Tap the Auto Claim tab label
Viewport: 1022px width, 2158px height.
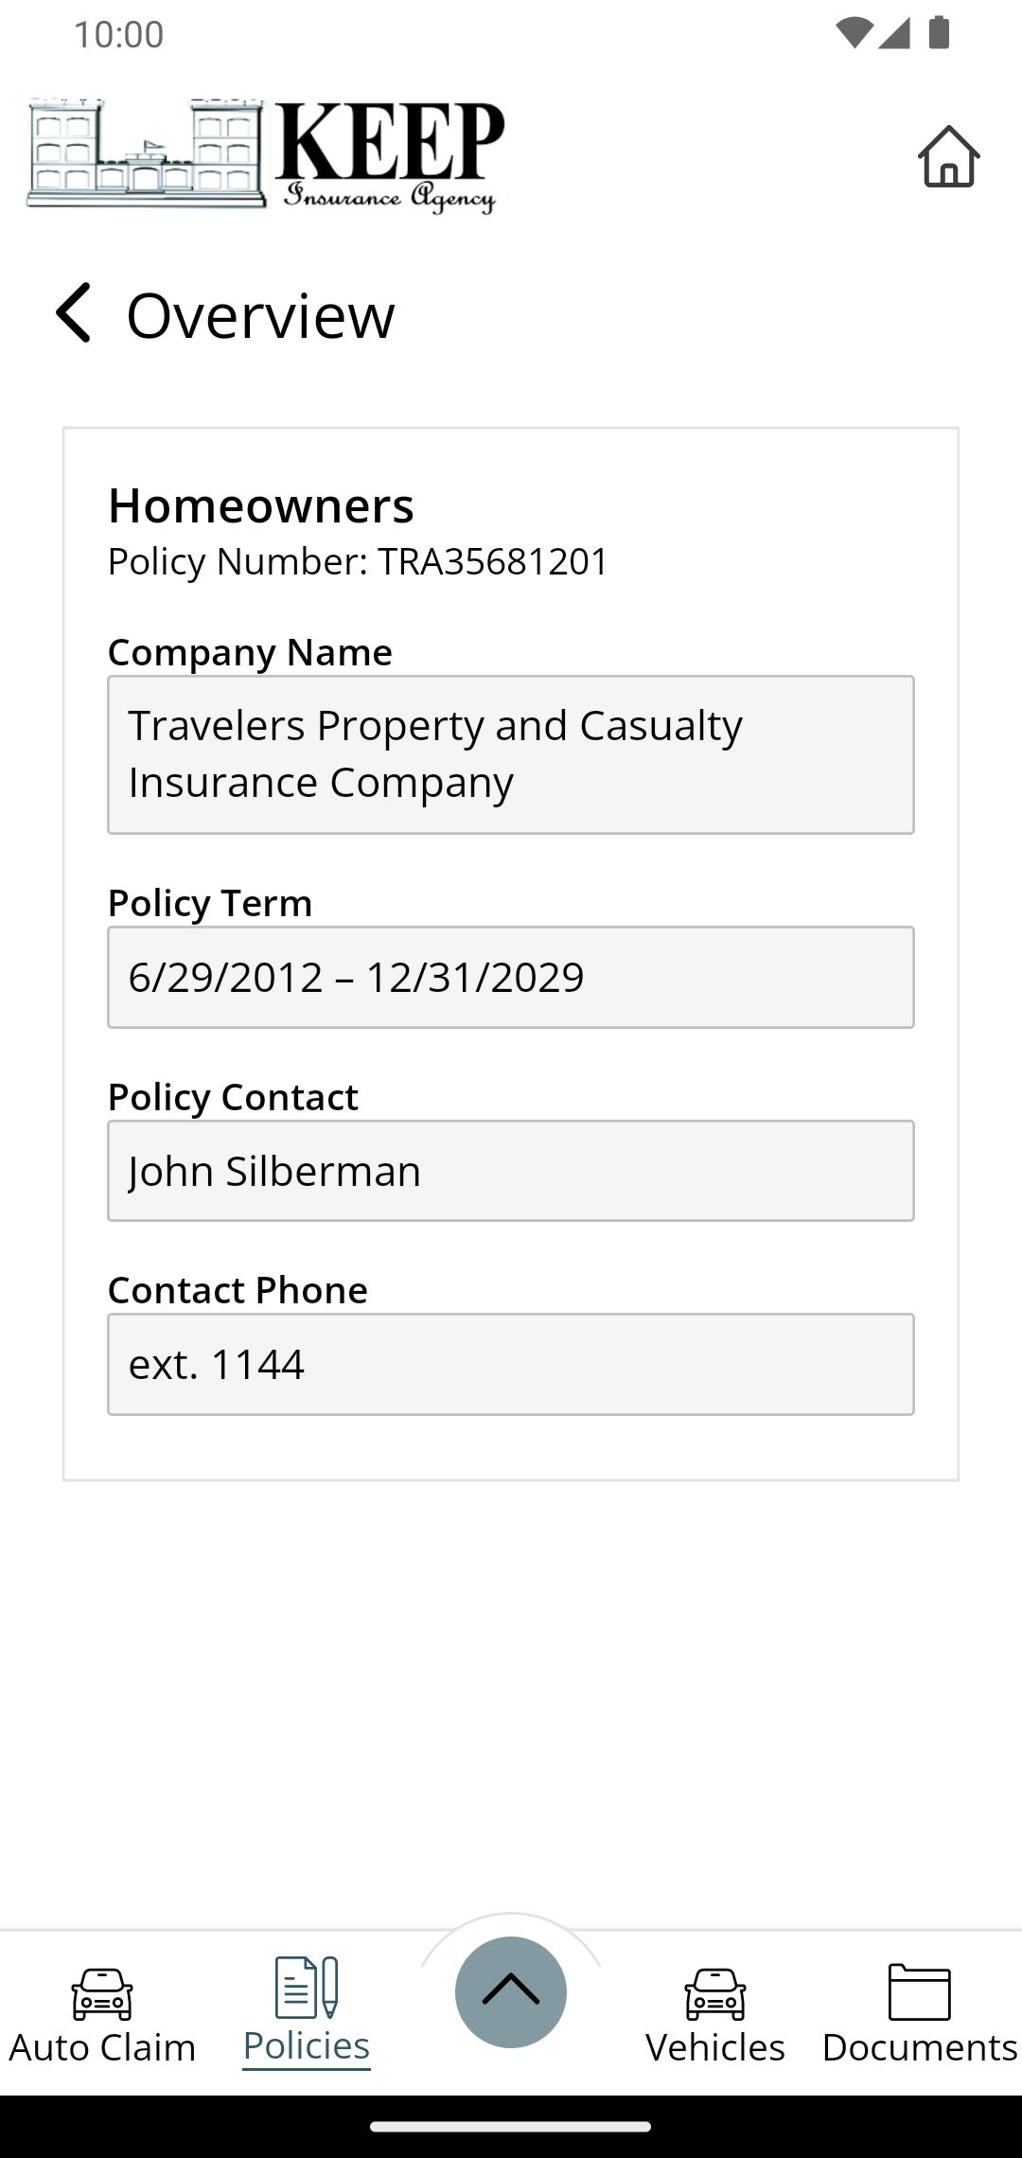click(x=102, y=2047)
